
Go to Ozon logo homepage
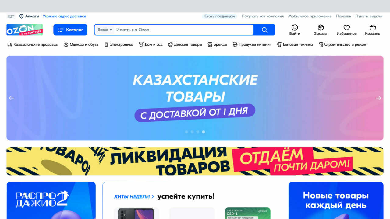pos(25,30)
